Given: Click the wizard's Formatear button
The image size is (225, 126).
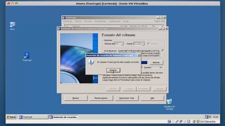Looking at the screenshot, I should click(x=143, y=89).
